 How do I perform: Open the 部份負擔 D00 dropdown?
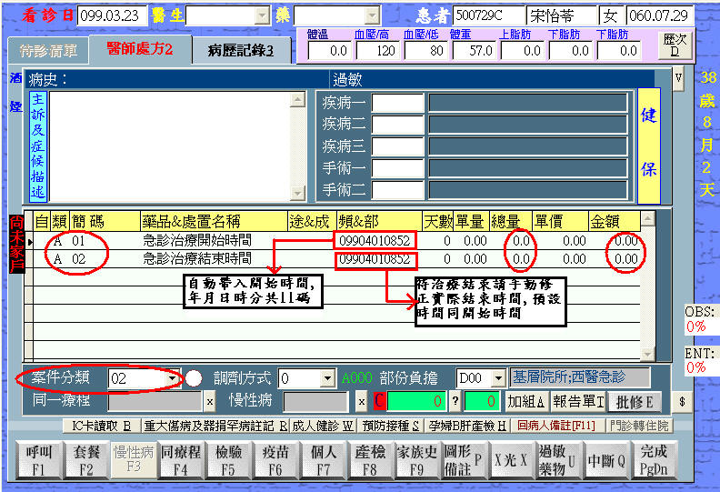coord(497,378)
